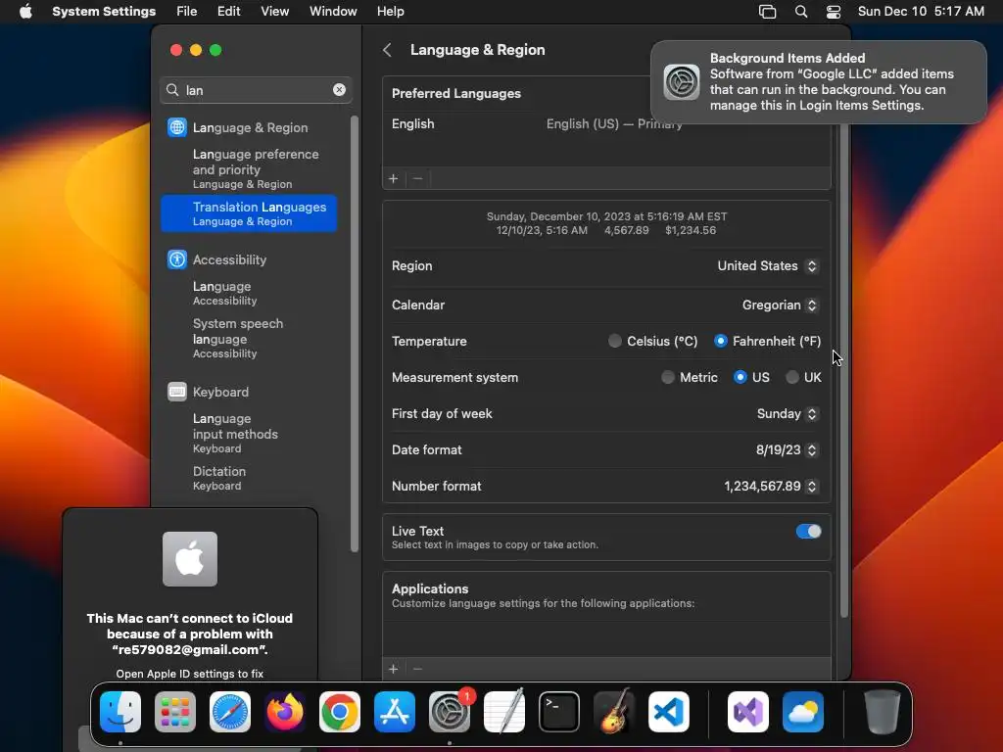Viewport: 1003px width, 752px height.
Task: Select Keyboard sidebar icon
Action: pyautogui.click(x=177, y=392)
